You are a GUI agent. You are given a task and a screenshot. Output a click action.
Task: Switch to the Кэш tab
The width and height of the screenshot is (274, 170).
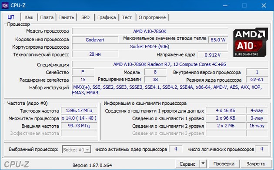click(x=29, y=17)
